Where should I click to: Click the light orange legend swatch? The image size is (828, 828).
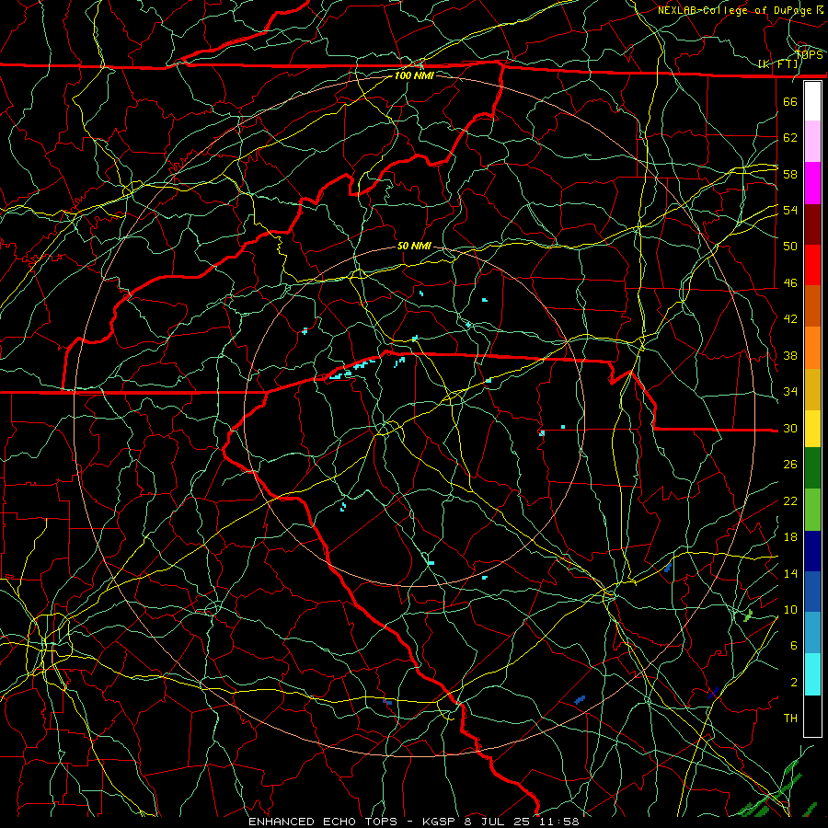(x=812, y=348)
